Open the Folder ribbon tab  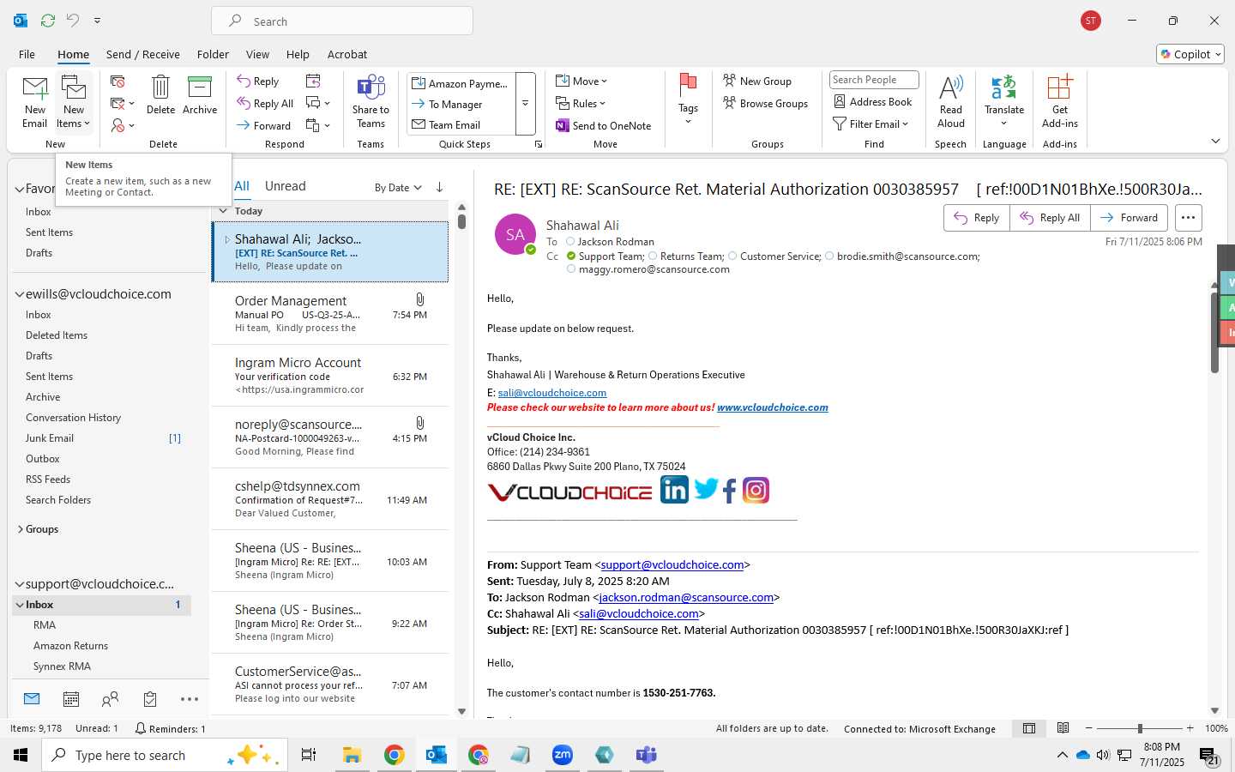[213, 54]
